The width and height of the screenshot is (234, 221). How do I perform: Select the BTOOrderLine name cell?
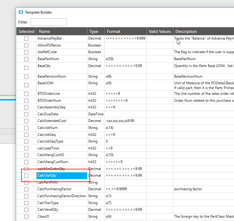coord(62,94)
